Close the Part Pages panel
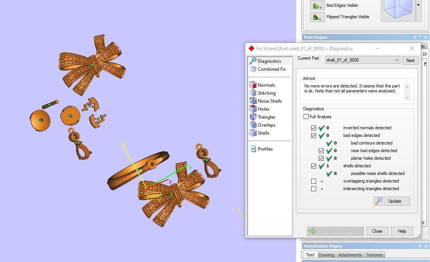The height and width of the screenshot is (262, 430). point(426,37)
